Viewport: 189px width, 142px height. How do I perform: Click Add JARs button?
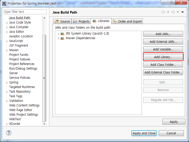point(163,34)
